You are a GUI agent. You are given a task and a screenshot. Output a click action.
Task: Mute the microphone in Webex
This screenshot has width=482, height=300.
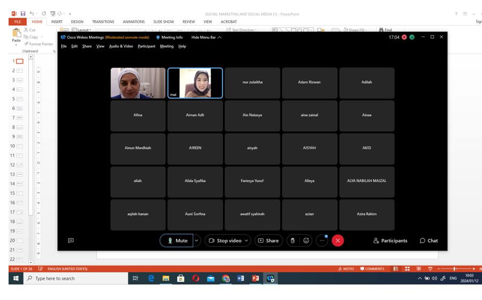tap(176, 241)
